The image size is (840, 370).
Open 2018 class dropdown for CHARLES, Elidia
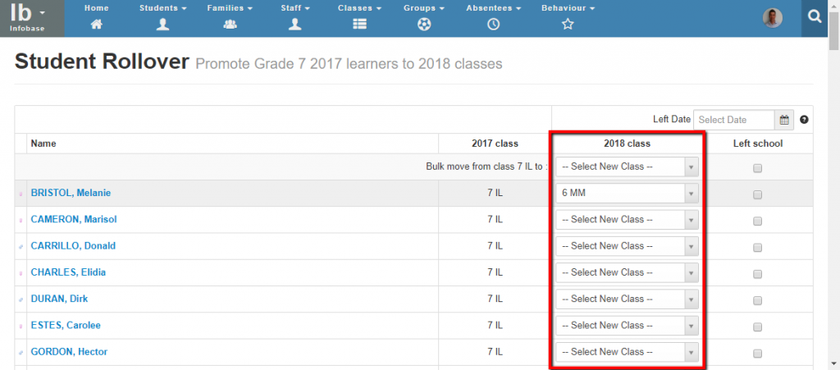[627, 272]
